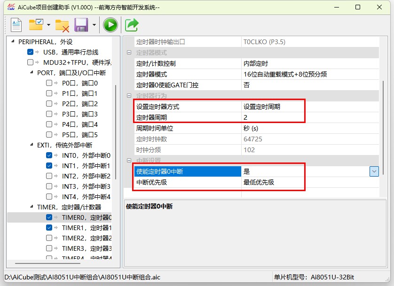Check the P3口 port checkbox

(49, 114)
